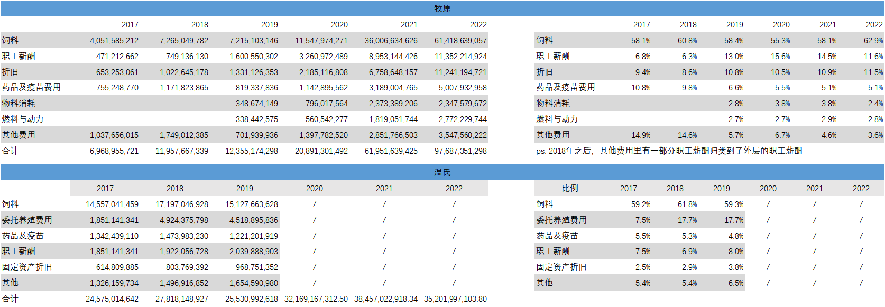
Task: Select the value 2,039,888,903
Action: 254,252
